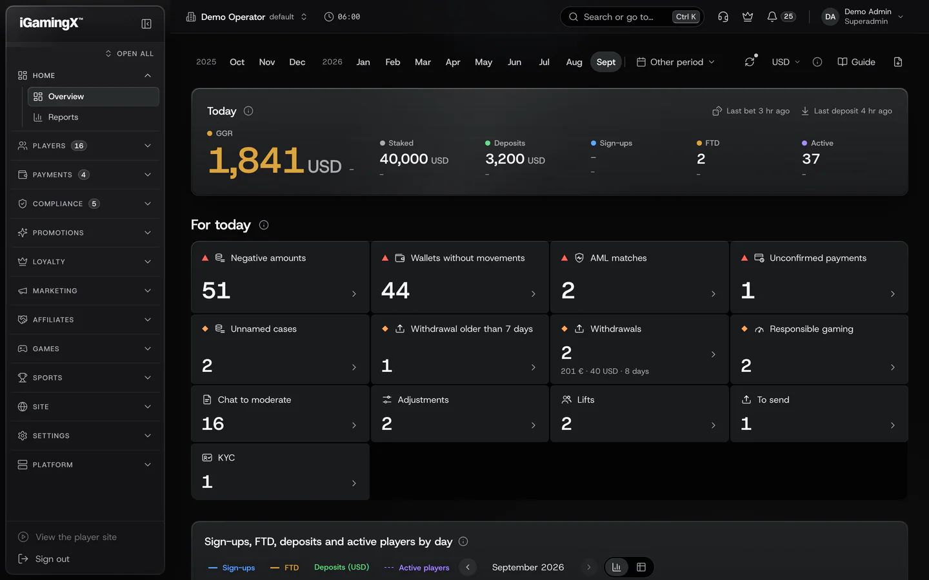Open the Adjustments card
The width and height of the screenshot is (929, 580).
[460, 414]
